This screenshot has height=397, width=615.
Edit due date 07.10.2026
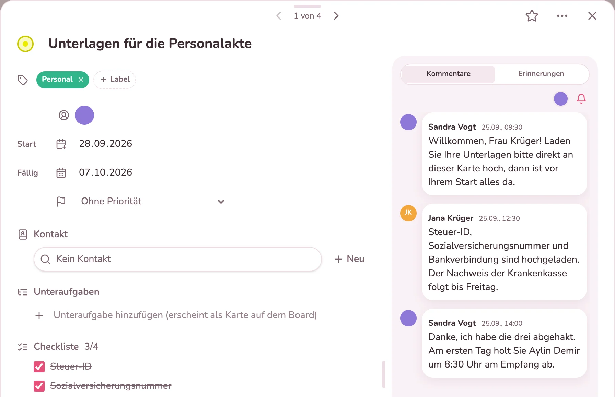[106, 172]
